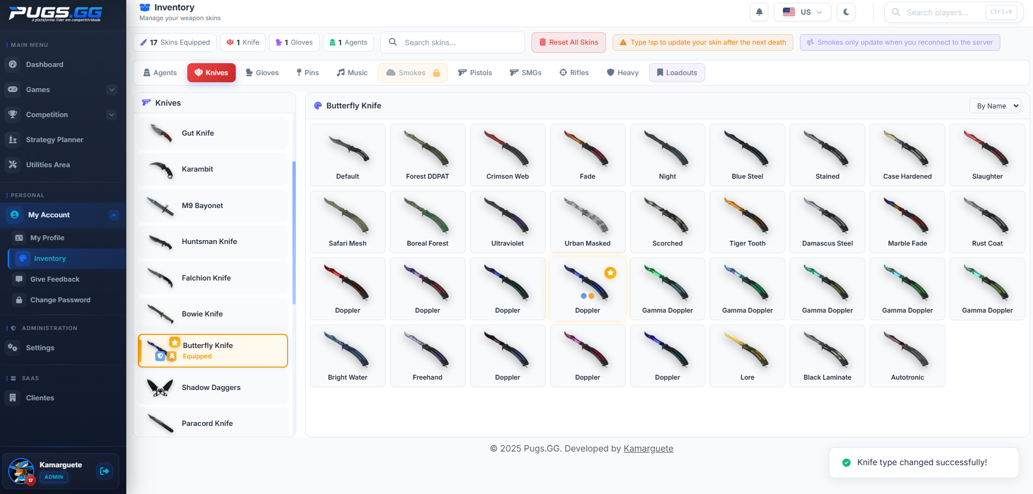Select the orange phase dot on equipped Doppler
The image size is (1033, 494).
590,296
